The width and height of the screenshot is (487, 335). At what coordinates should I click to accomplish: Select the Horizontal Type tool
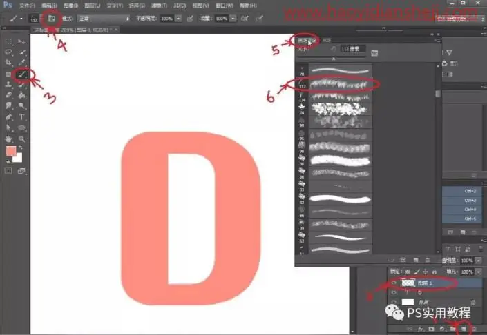tap(21, 117)
